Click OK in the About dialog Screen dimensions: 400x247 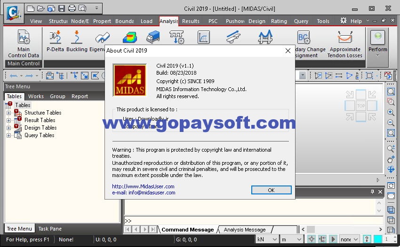(x=271, y=190)
